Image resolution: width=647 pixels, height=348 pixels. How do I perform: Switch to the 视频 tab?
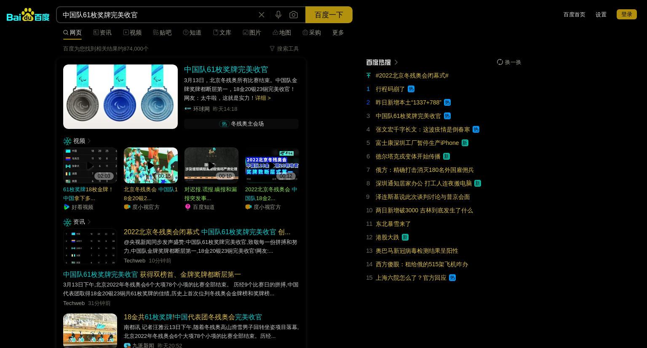[132, 32]
